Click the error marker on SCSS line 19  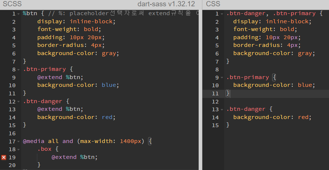[4, 157]
